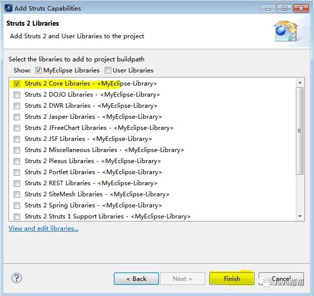Check Struts 2 Spring Libraries checkbox

(x=17, y=205)
